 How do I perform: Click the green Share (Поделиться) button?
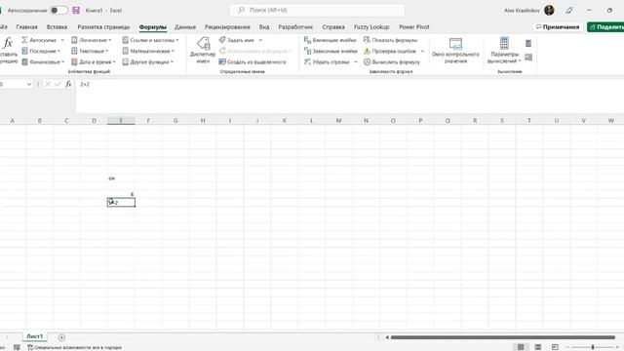605,27
